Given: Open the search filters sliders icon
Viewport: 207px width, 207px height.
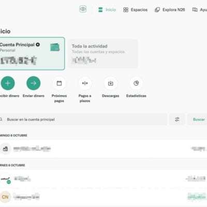Looking at the screenshot, I should click(x=177, y=119).
